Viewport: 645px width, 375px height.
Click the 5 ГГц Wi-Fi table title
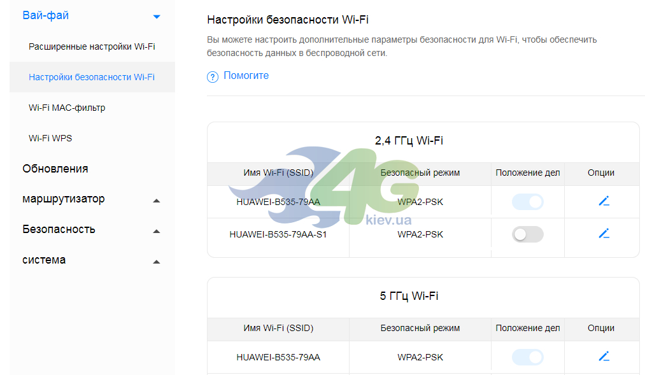pyautogui.click(x=409, y=296)
